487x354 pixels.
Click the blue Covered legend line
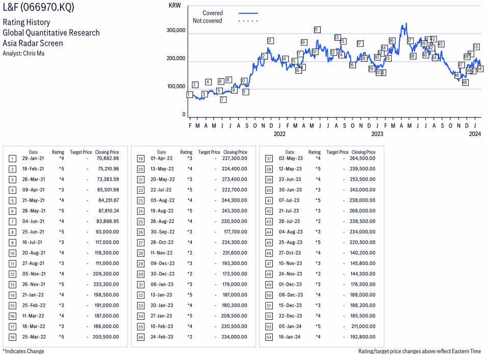248,13
